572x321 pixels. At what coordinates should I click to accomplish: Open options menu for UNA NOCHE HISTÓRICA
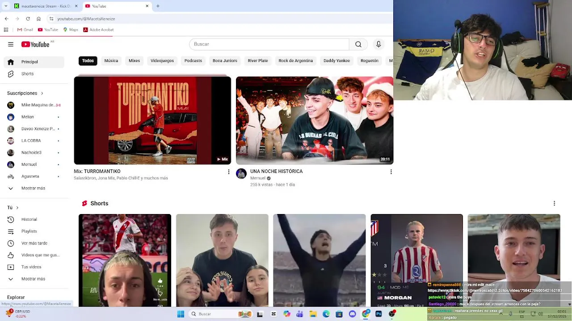[x=391, y=172]
